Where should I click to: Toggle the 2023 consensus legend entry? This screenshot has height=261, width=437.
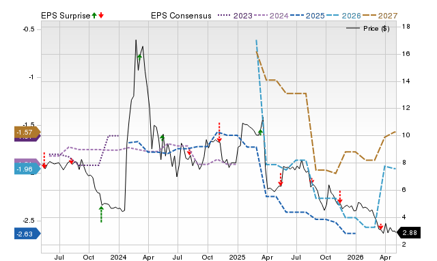235,16
